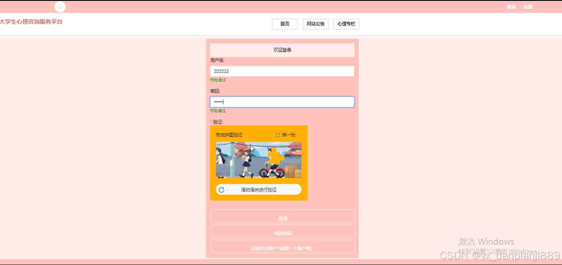The width and height of the screenshot is (562, 265).
Task: Open the 注册 link in the top bar
Action: (x=528, y=7)
